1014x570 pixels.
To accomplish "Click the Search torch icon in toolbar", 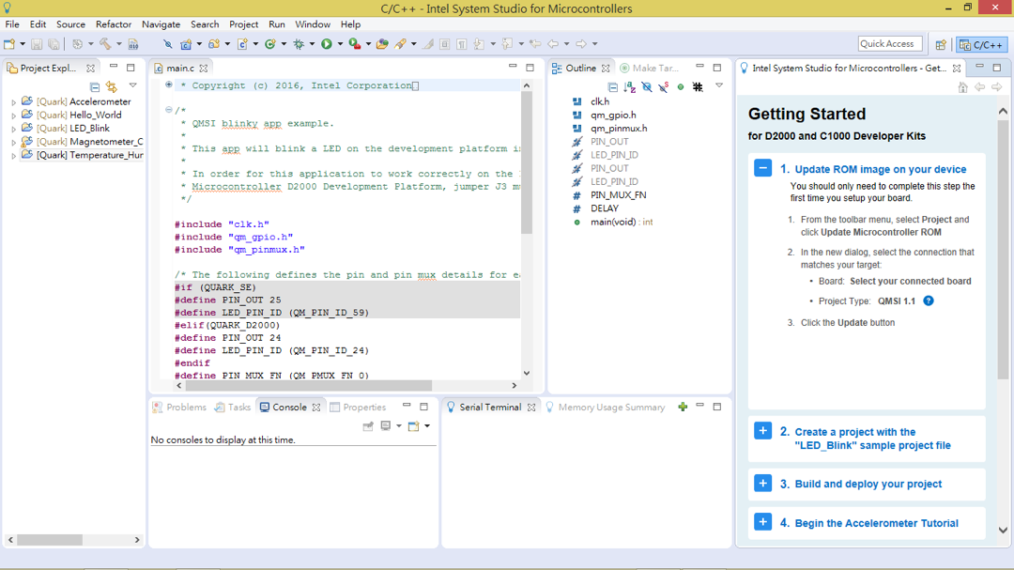I will 400,44.
